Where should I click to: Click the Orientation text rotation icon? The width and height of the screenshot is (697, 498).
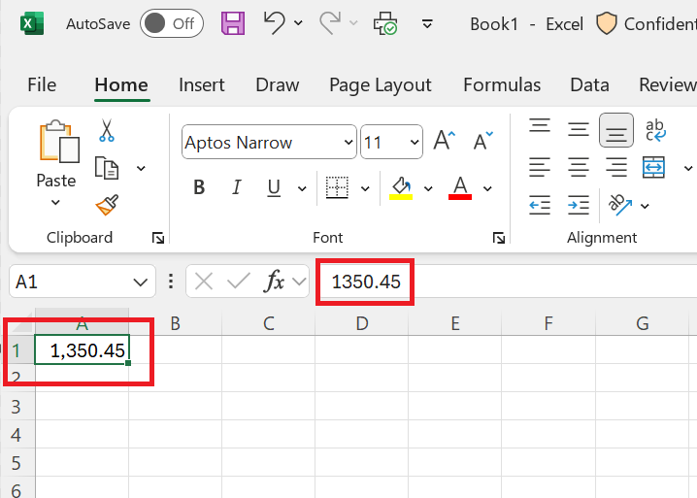click(x=619, y=205)
